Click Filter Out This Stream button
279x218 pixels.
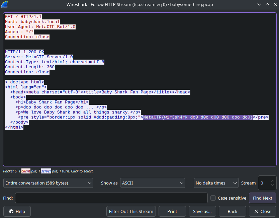tap(131, 211)
